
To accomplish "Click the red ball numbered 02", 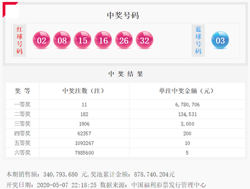I will [x=41, y=40].
